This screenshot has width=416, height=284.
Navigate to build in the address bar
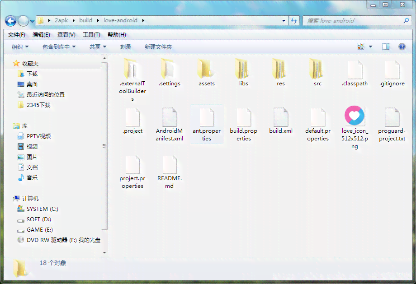tap(85, 20)
